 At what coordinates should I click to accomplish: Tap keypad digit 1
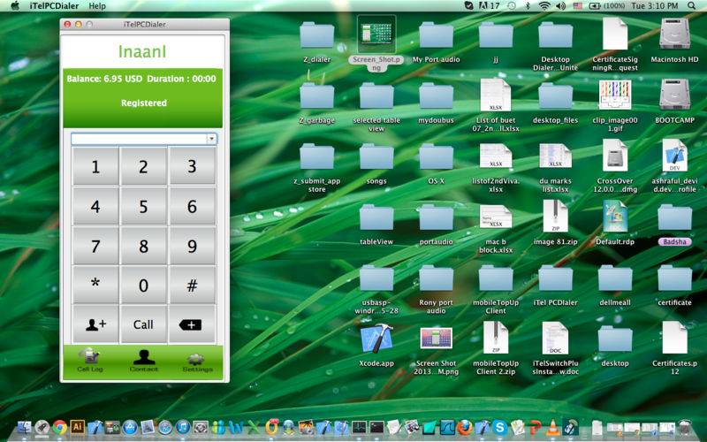click(95, 166)
